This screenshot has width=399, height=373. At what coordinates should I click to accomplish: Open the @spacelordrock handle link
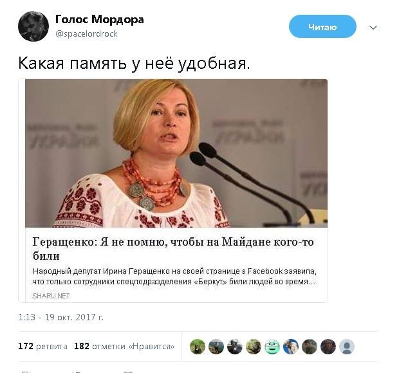(86, 34)
